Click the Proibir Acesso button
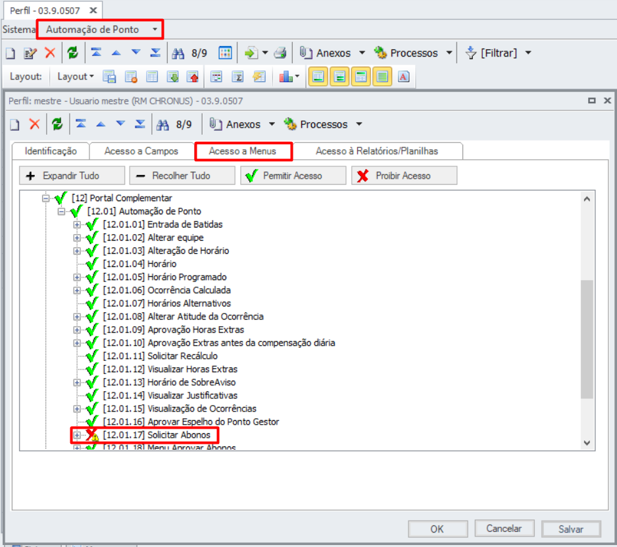 (x=404, y=176)
